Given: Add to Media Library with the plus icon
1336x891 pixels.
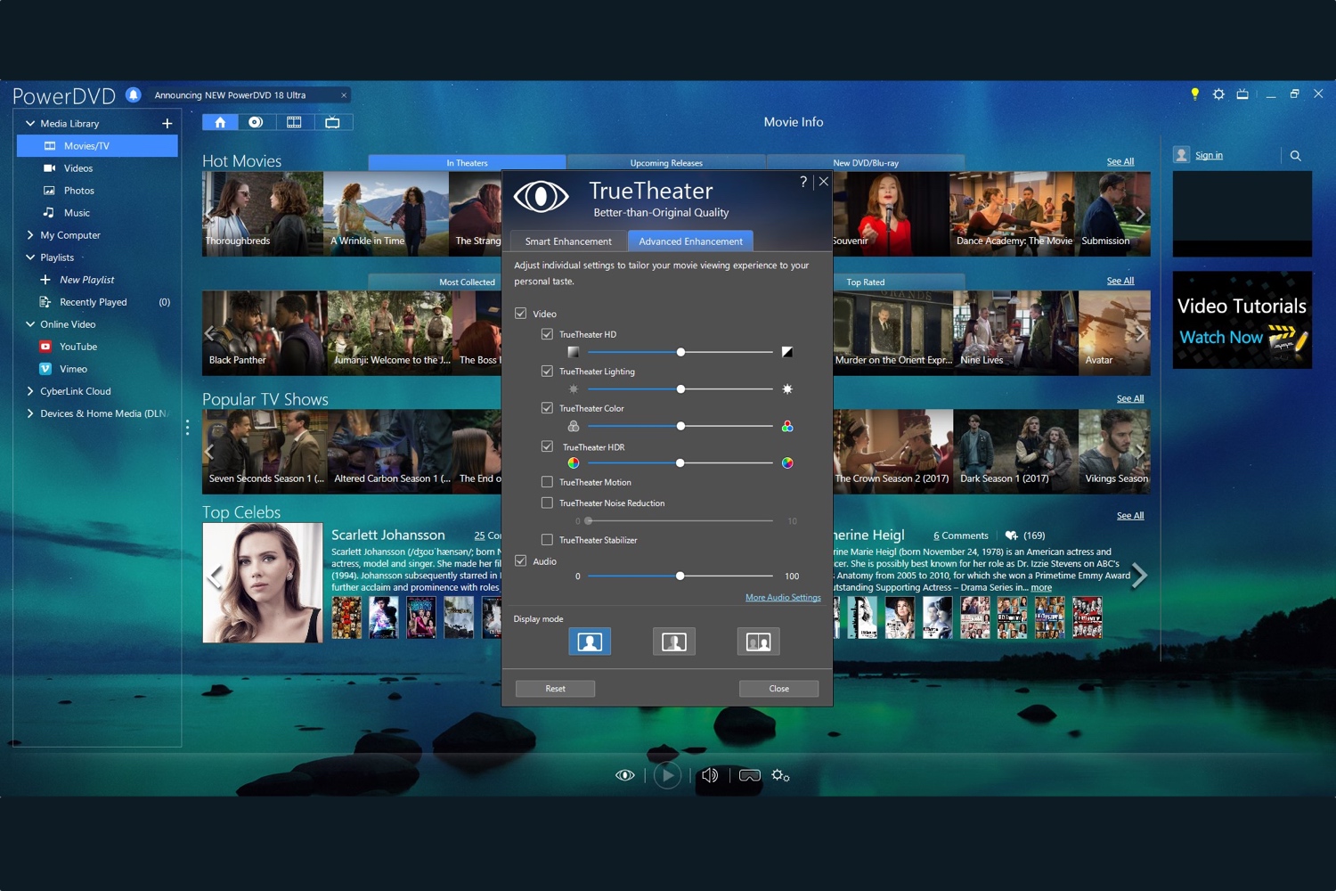Looking at the screenshot, I should [x=167, y=124].
